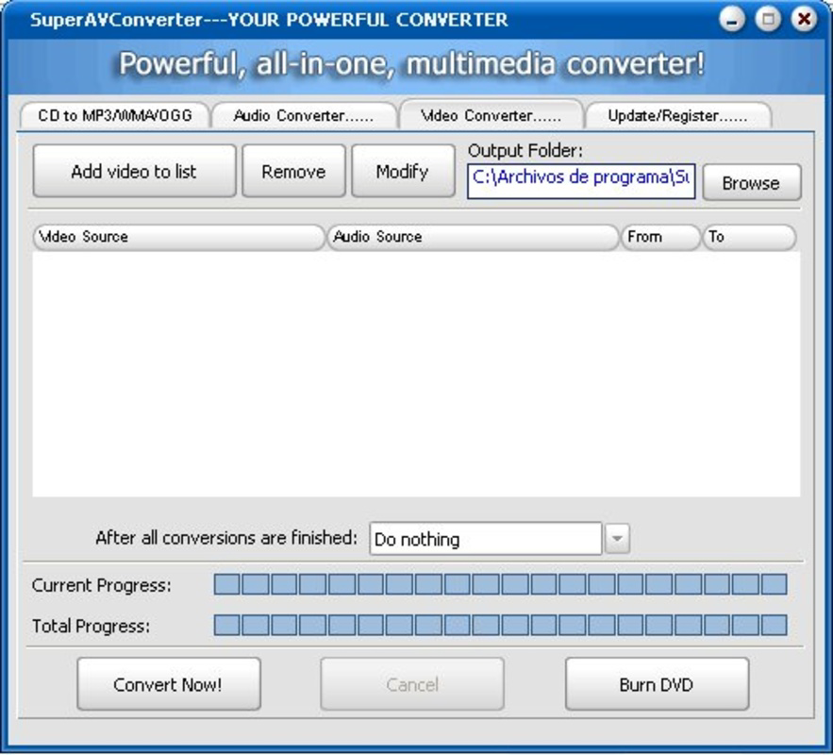This screenshot has height=755, width=833.
Task: Click the Current Progress bar
Action: pos(500,584)
